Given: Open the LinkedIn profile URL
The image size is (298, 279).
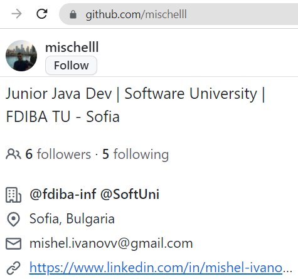Looking at the screenshot, I should point(161,268).
